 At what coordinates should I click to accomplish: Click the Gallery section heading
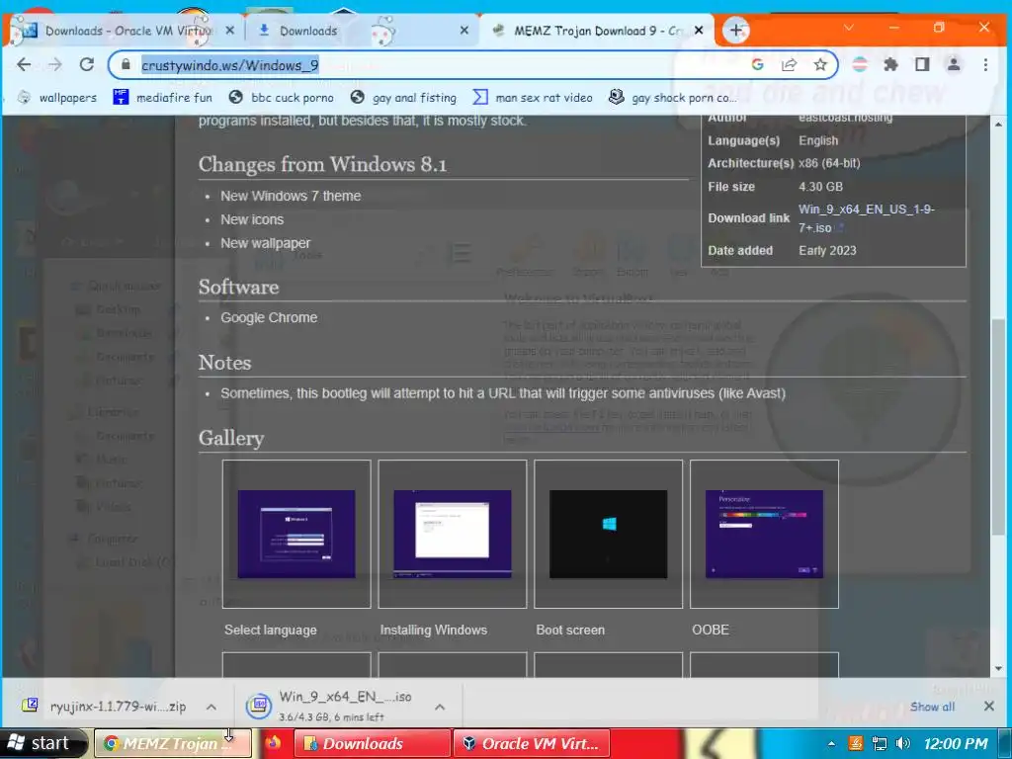(231, 438)
